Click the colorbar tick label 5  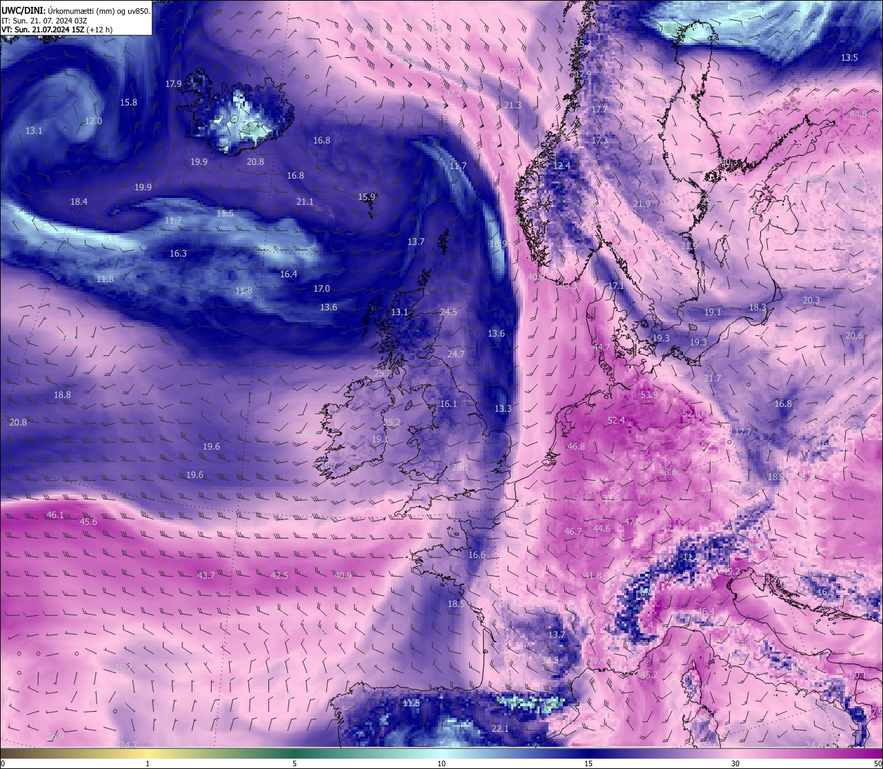coord(295,763)
